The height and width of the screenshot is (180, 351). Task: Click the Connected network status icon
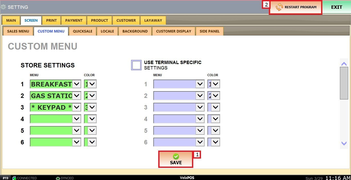[x=14, y=178]
